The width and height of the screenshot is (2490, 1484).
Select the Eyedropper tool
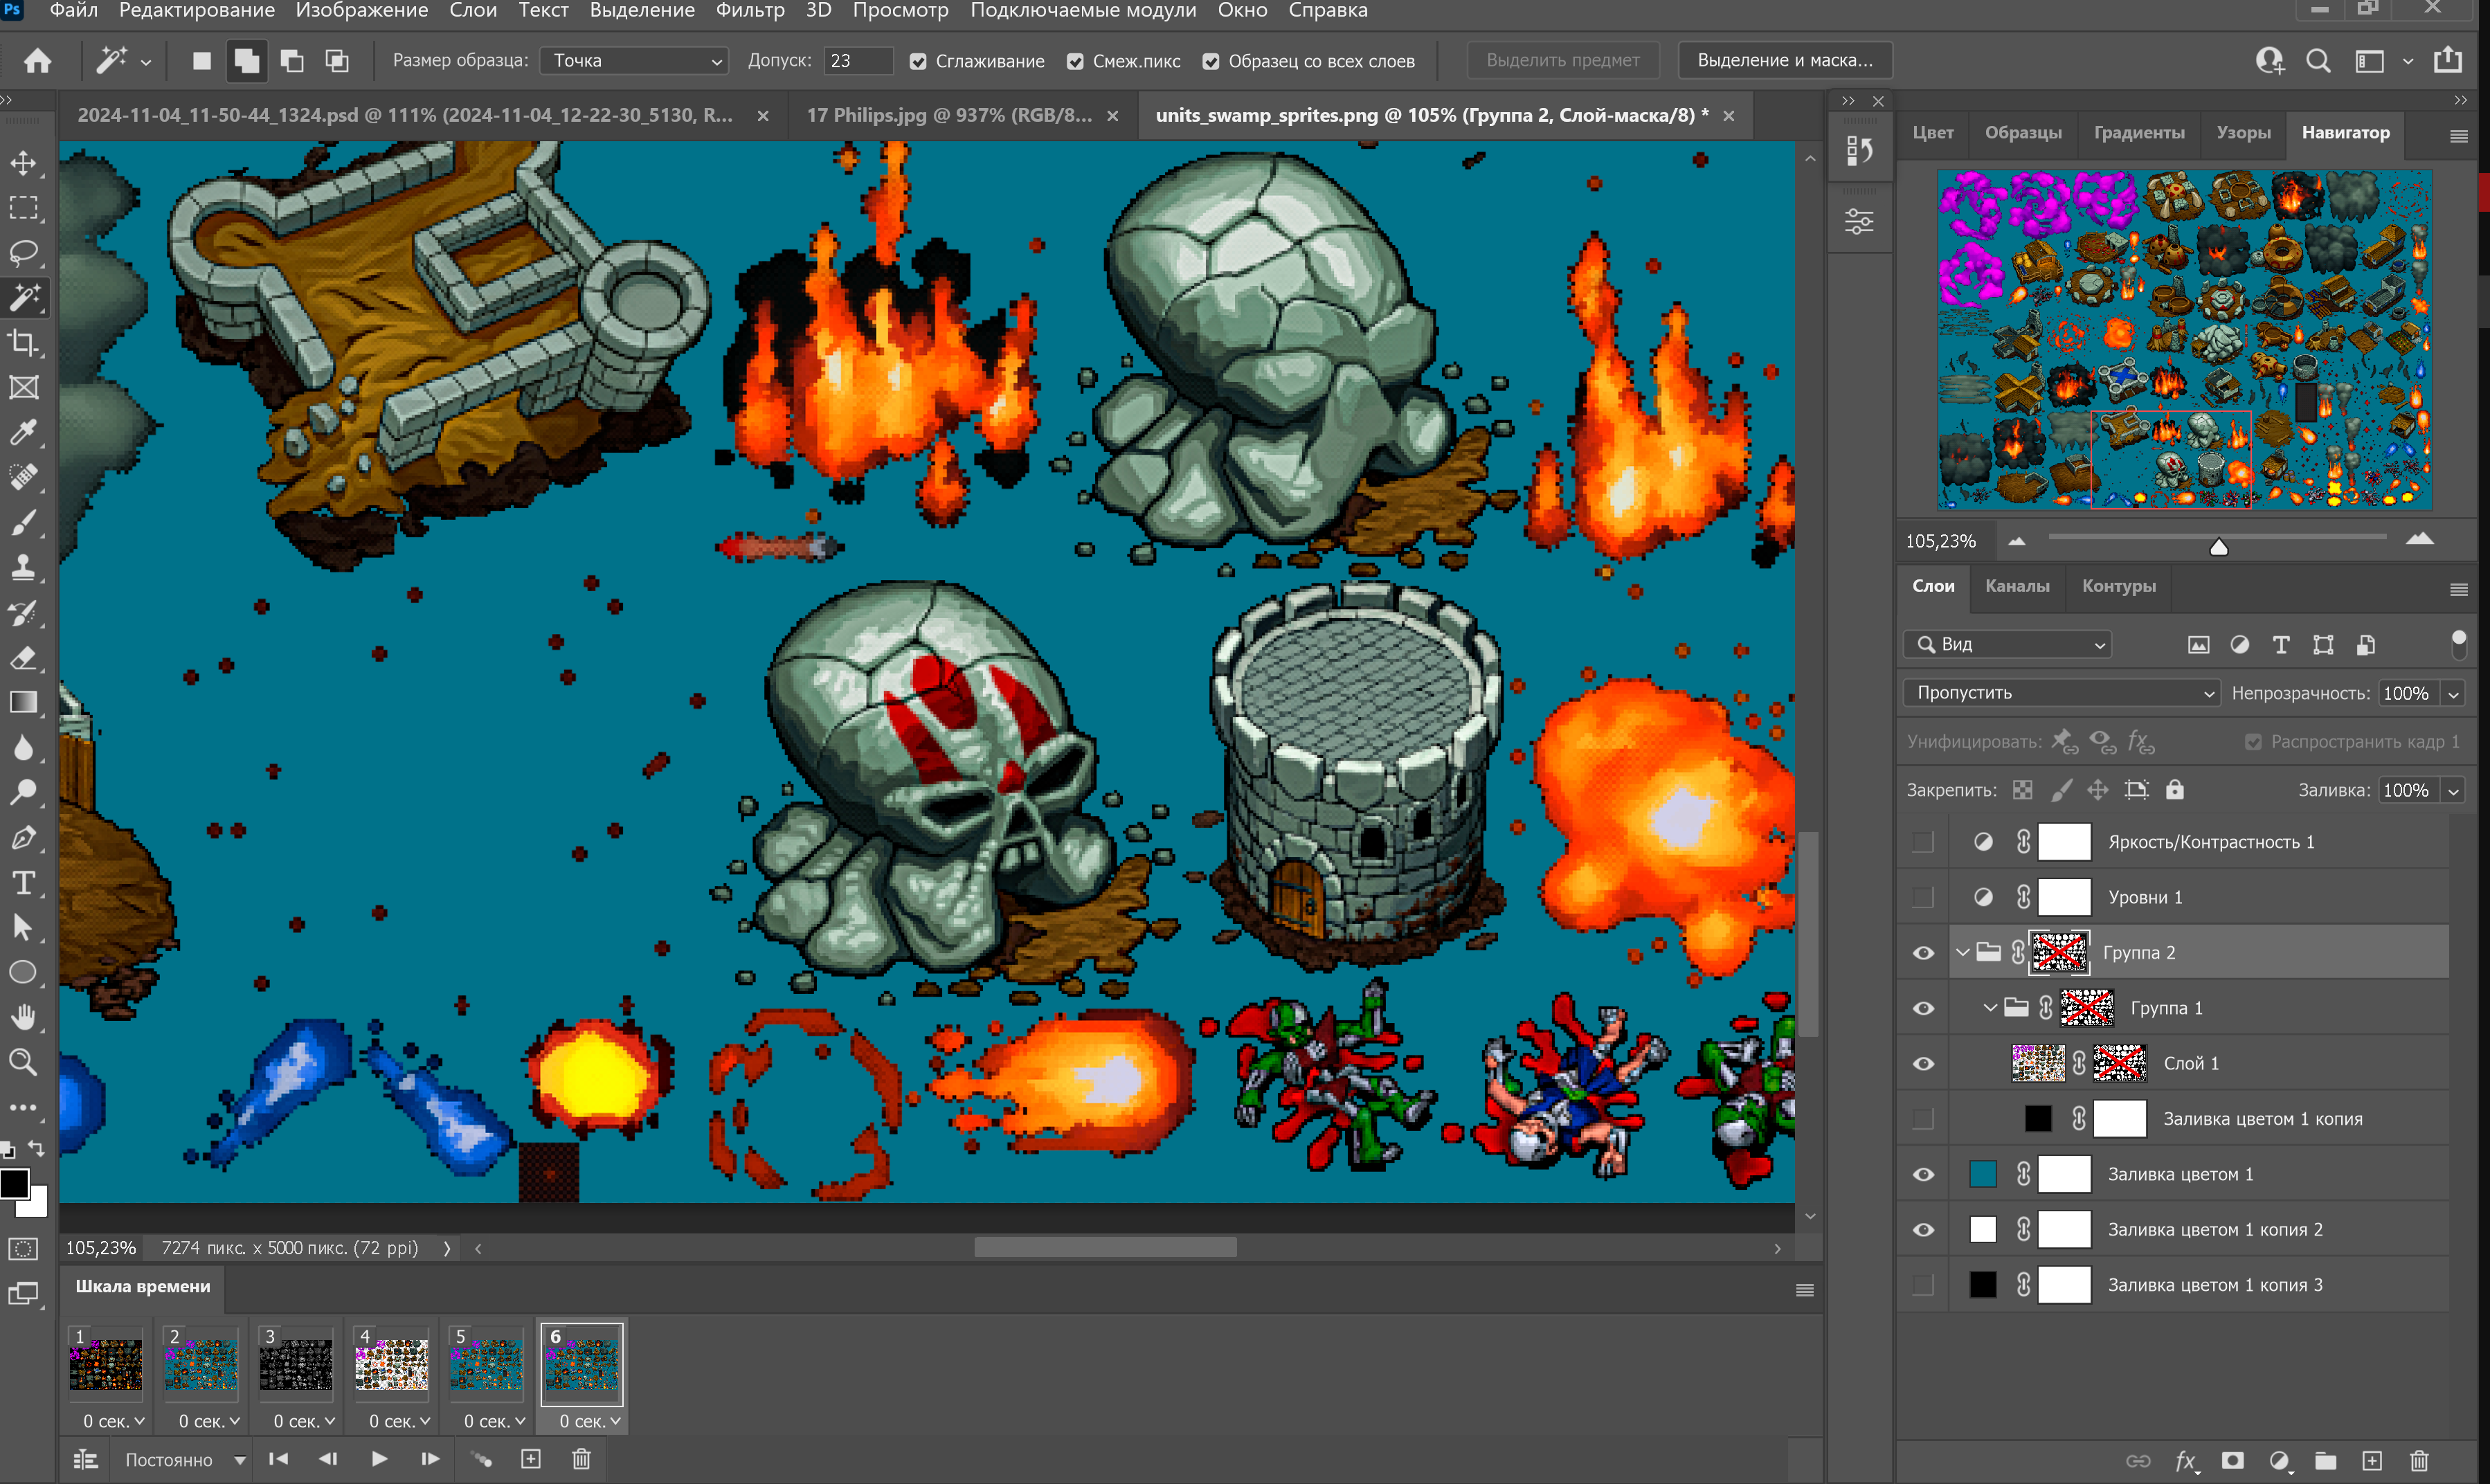(x=24, y=433)
